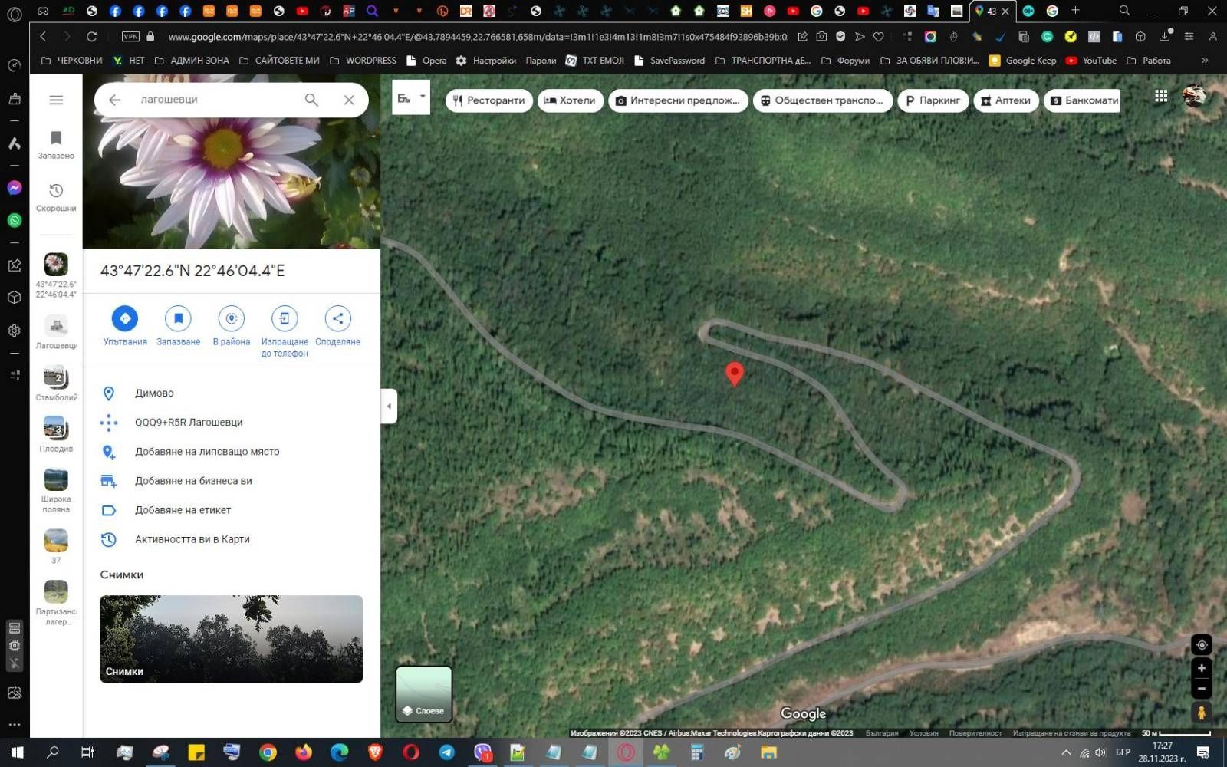Viewport: 1227px width, 767px height.
Task: Save the place with the Запазване icon
Action: click(x=178, y=318)
